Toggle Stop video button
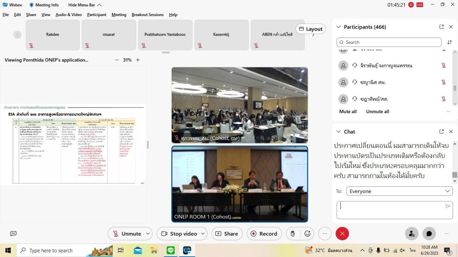The image size is (458, 257). pos(179,233)
